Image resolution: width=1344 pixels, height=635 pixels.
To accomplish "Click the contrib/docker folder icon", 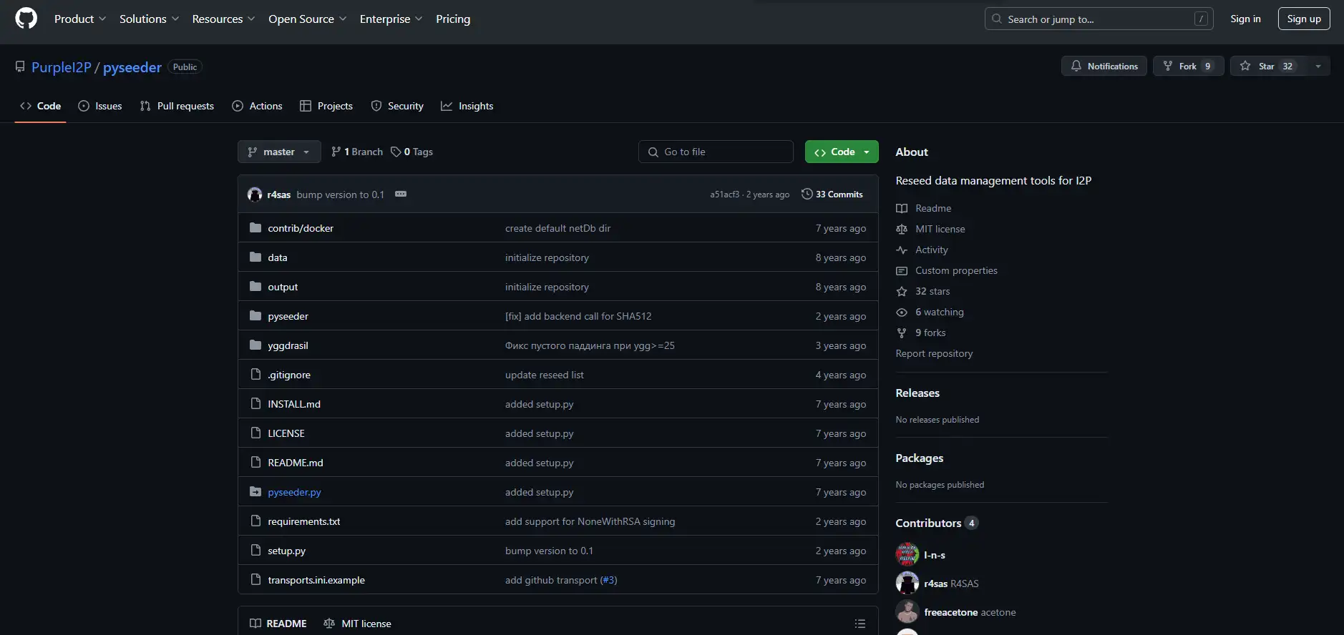I will coord(255,228).
